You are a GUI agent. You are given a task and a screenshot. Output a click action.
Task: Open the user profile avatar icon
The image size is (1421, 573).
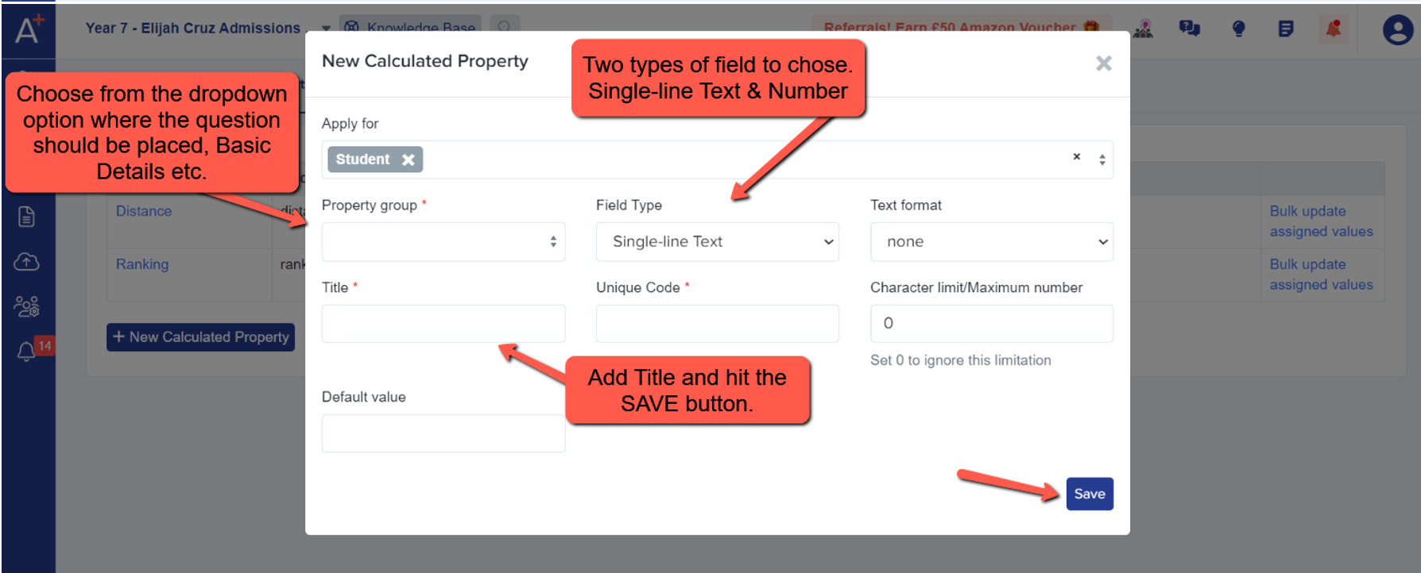point(1397,30)
